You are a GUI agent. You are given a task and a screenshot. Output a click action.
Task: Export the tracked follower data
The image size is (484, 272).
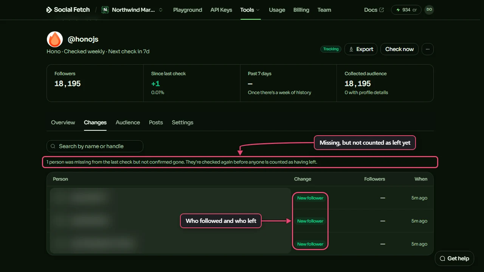point(361,49)
